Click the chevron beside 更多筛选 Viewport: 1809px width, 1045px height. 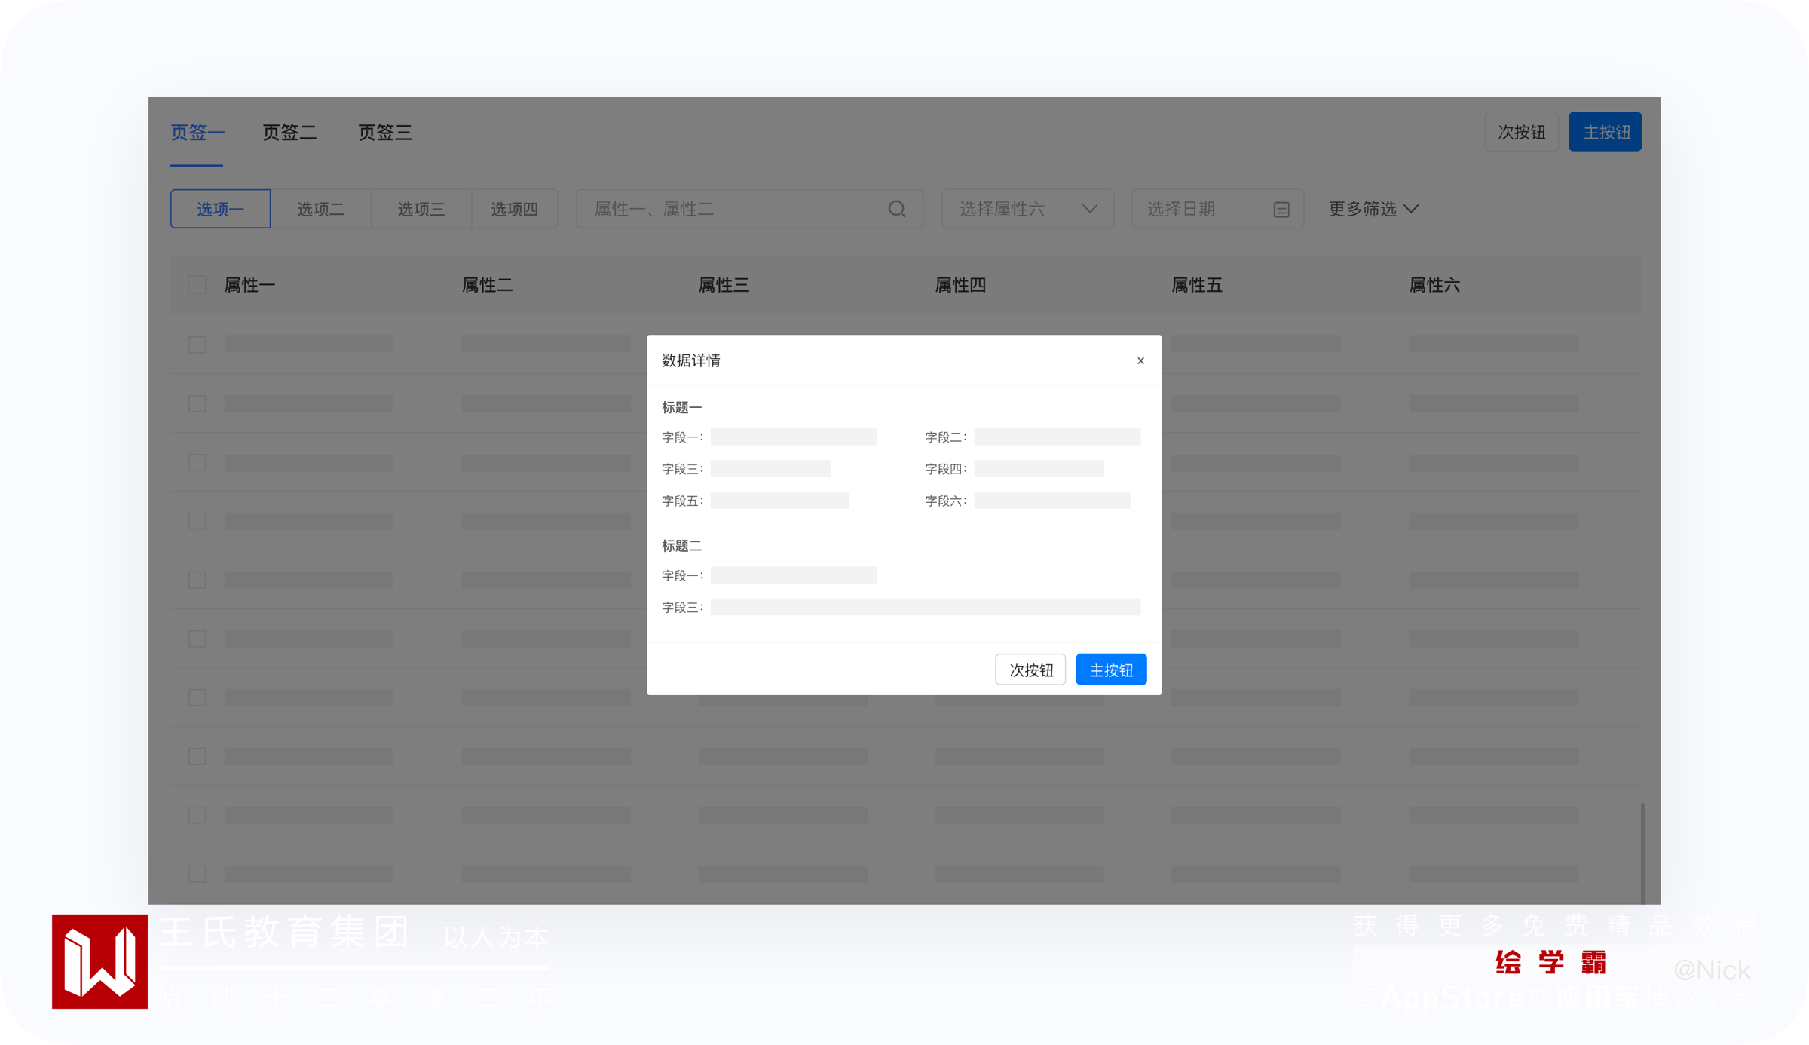point(1412,209)
